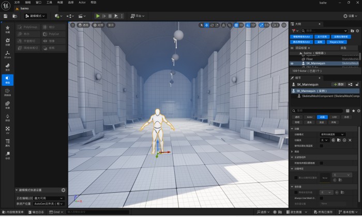Click the 添加 add component button
Image resolution: width=362 pixels, height=217 pixels.
(x=339, y=84)
